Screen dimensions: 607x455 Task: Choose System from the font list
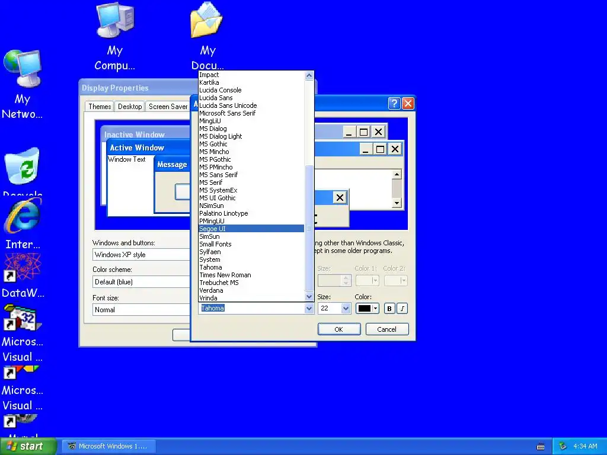click(251, 259)
